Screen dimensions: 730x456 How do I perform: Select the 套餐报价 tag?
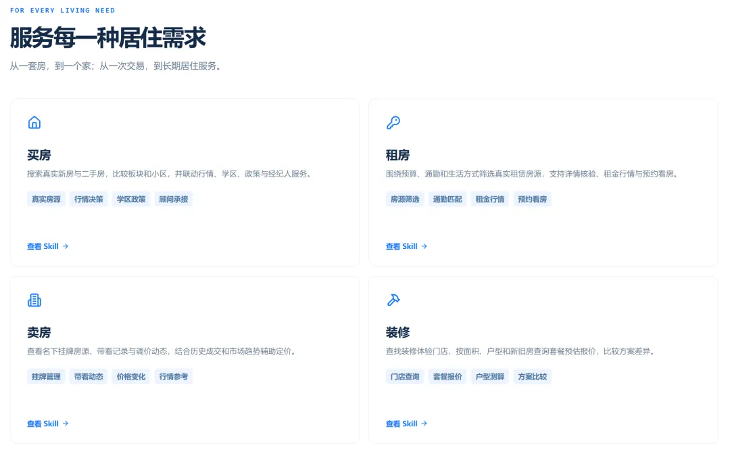[447, 377]
